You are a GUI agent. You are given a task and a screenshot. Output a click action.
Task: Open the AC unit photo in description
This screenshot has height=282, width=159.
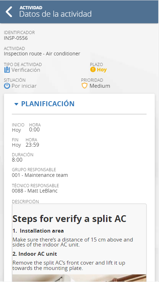tap(79, 278)
